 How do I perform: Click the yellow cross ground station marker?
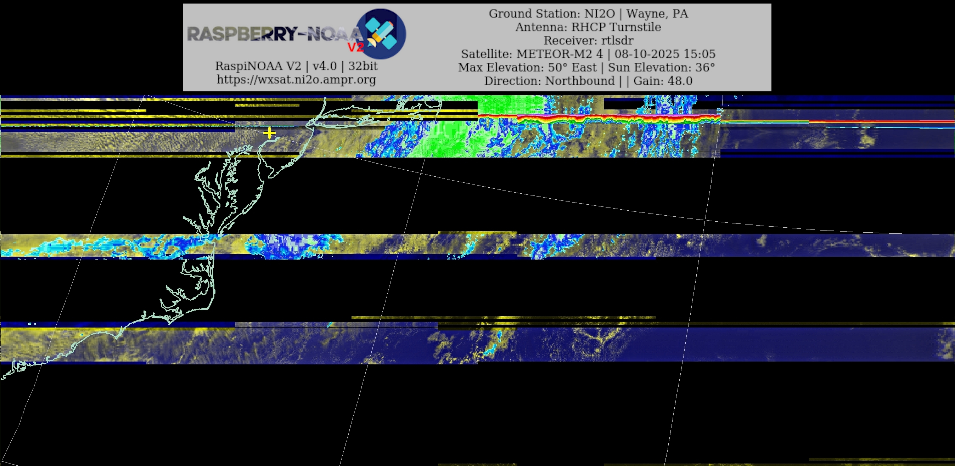[x=270, y=133]
